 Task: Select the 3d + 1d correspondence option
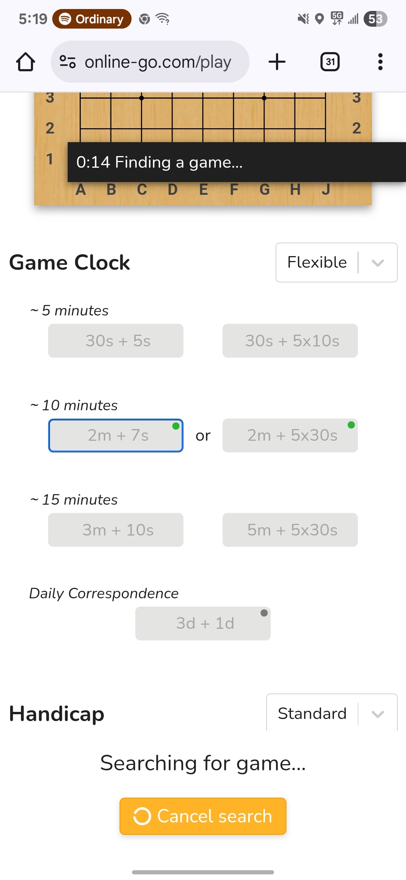coord(203,624)
